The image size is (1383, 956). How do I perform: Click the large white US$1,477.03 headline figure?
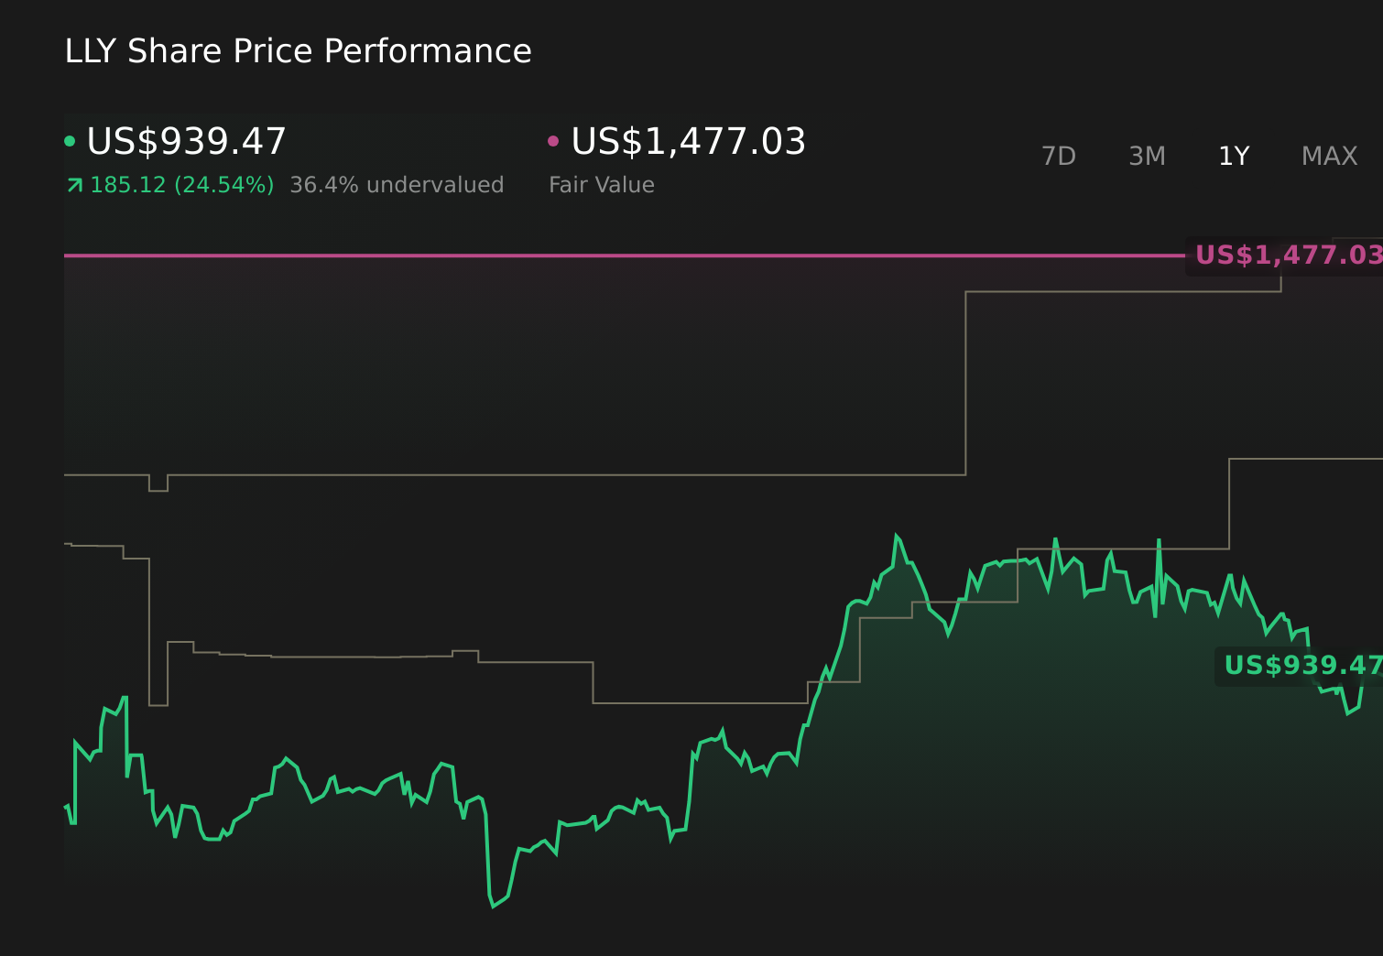click(688, 142)
